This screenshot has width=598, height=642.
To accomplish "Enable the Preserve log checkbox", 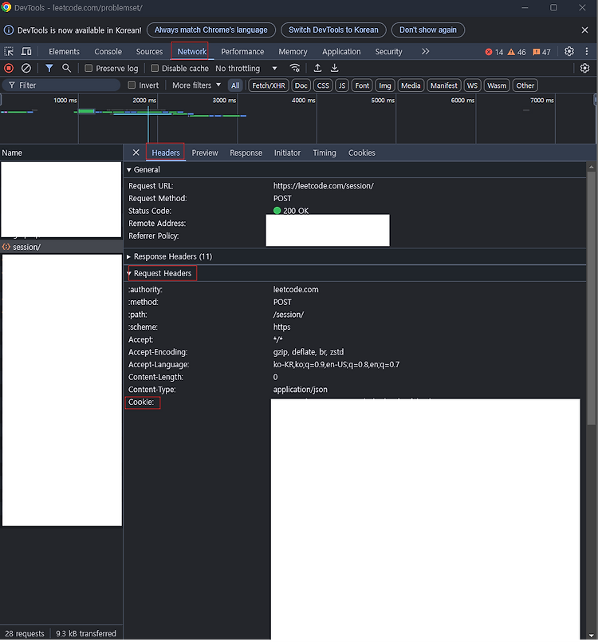I will pyautogui.click(x=89, y=69).
